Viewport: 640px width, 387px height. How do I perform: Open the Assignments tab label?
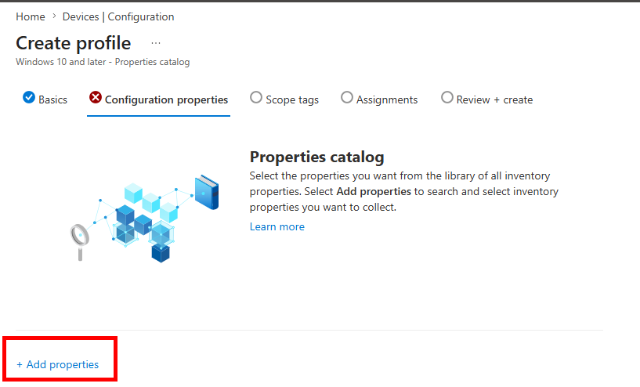(387, 99)
